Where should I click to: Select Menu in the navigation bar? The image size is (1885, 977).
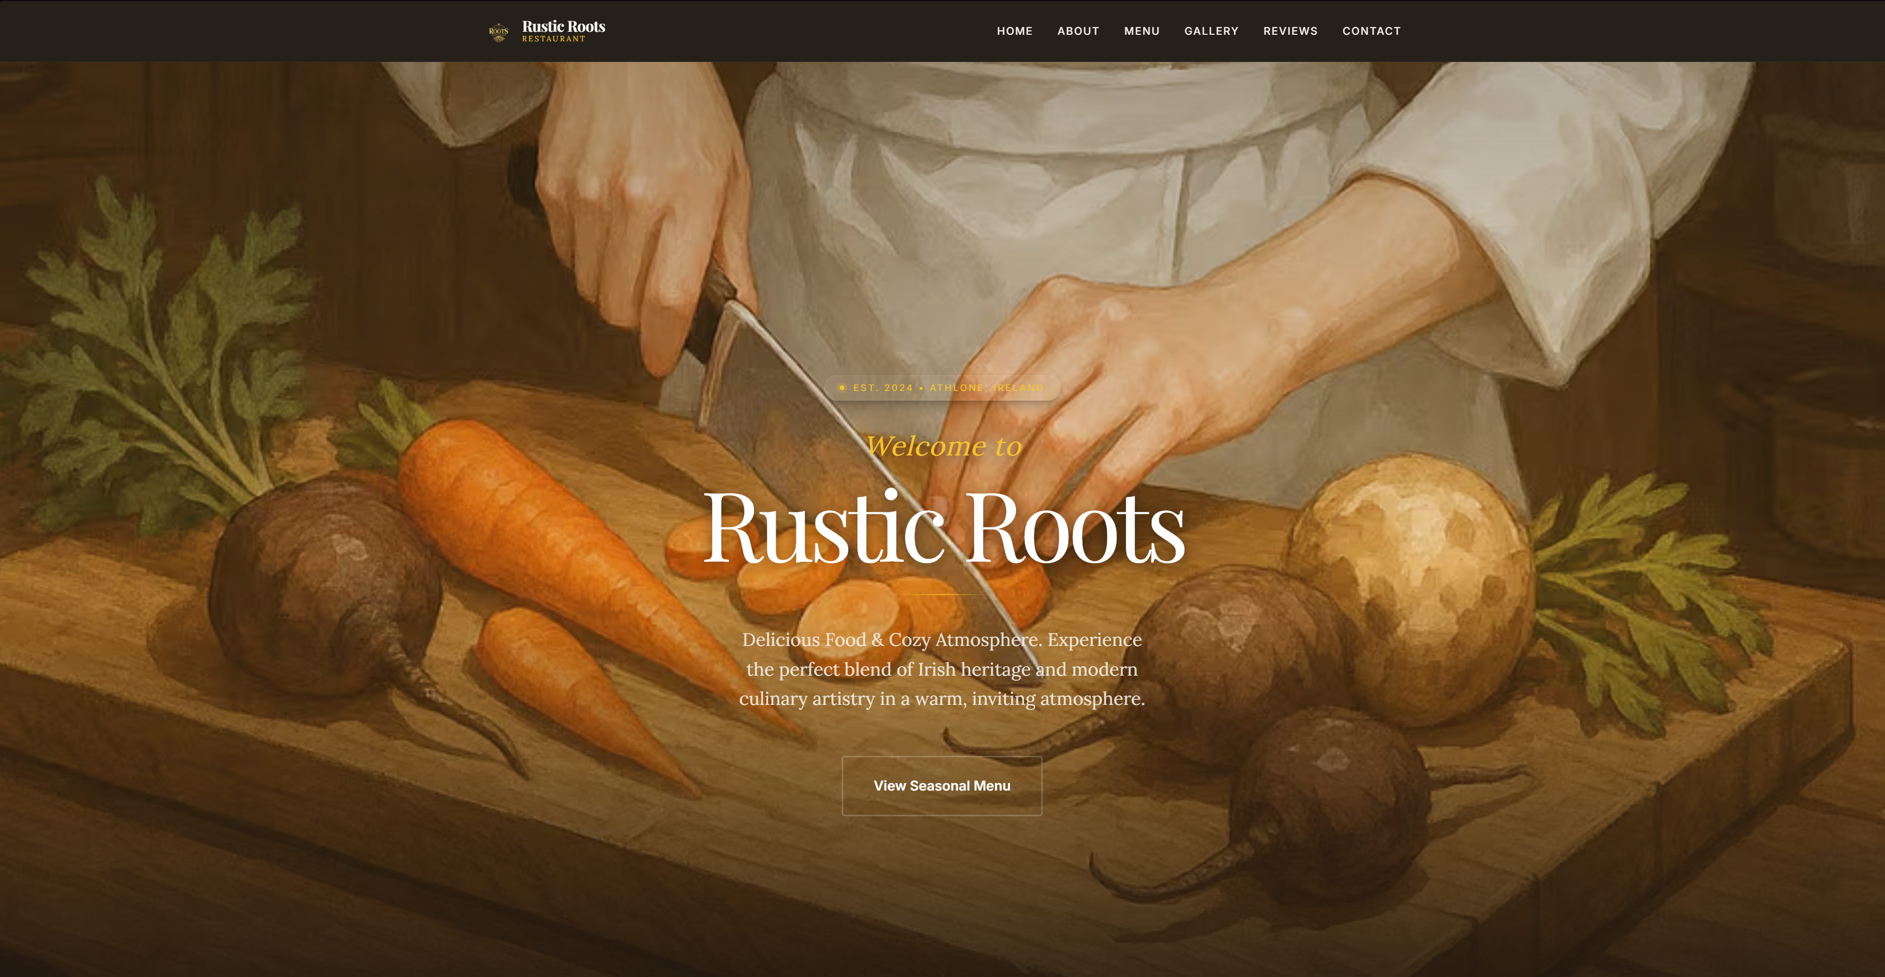tap(1141, 31)
